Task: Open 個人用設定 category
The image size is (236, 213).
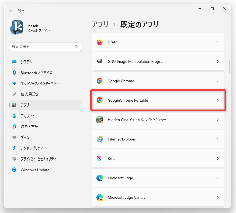Action: point(45,94)
